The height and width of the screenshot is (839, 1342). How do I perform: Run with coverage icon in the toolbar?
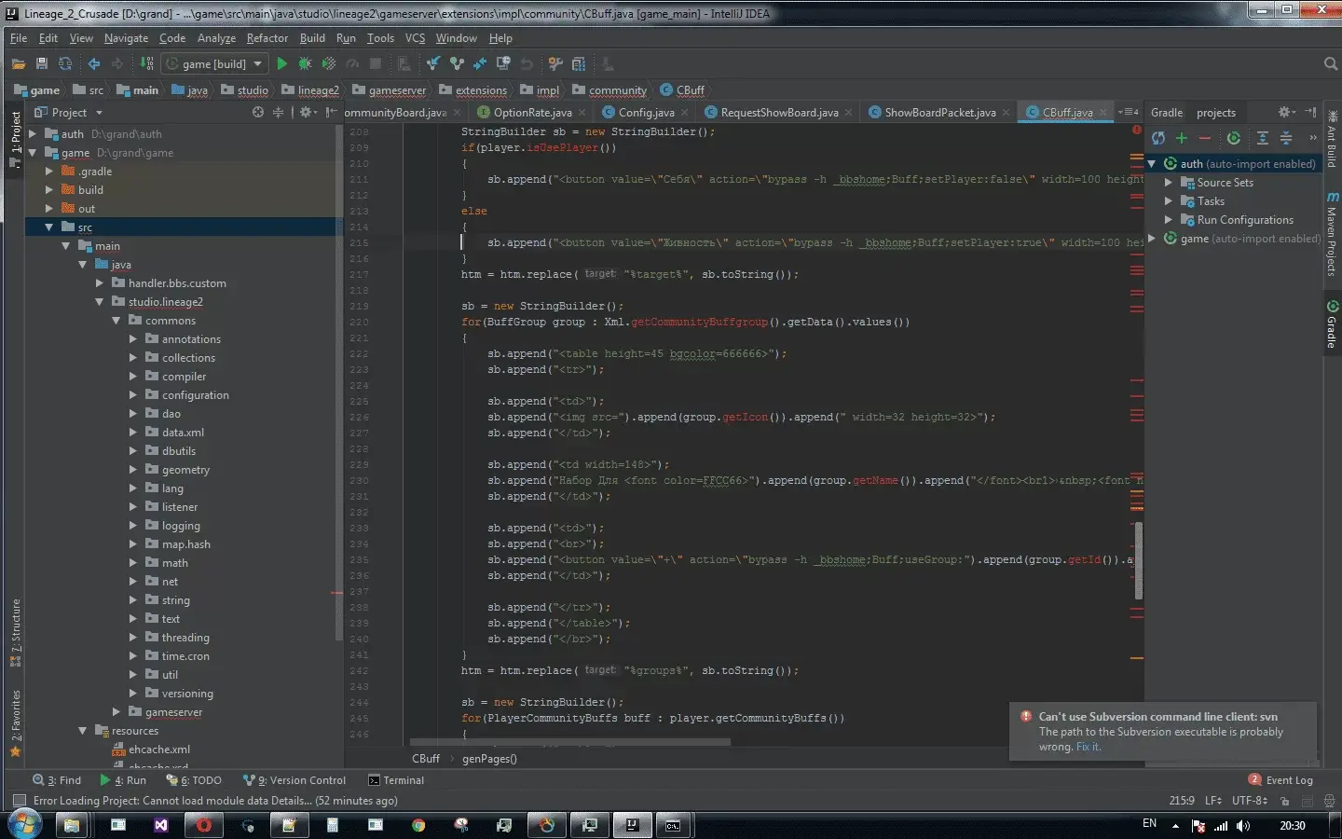328,64
